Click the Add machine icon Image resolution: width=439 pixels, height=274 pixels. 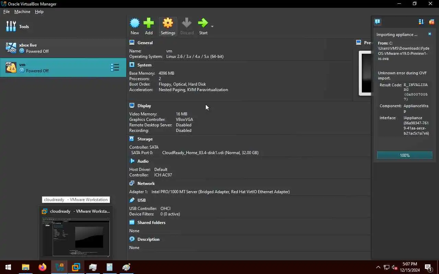(x=149, y=23)
